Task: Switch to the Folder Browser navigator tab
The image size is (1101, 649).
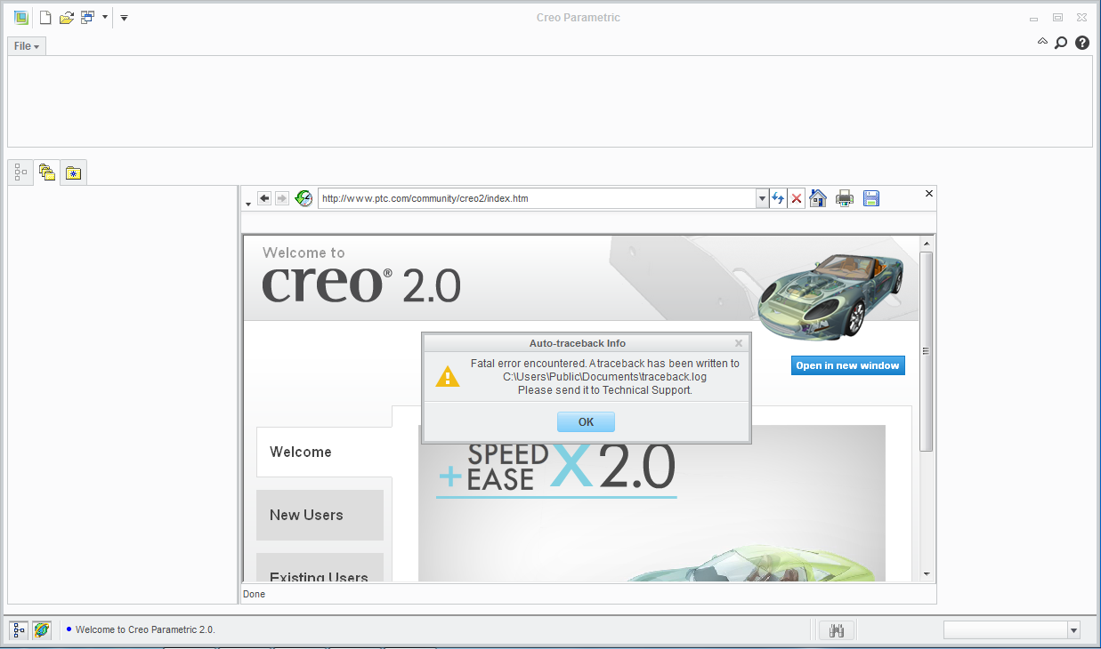Action: coord(47,172)
